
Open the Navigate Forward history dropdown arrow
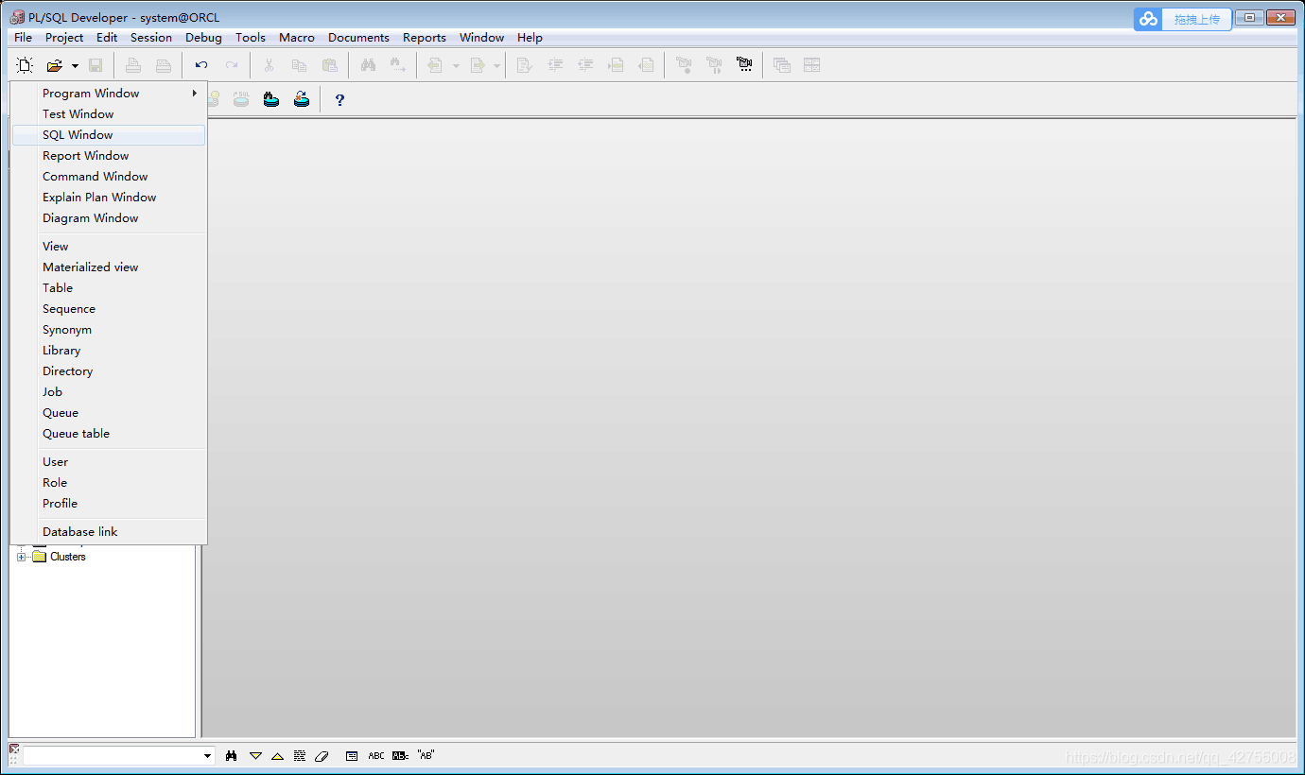[497, 65]
